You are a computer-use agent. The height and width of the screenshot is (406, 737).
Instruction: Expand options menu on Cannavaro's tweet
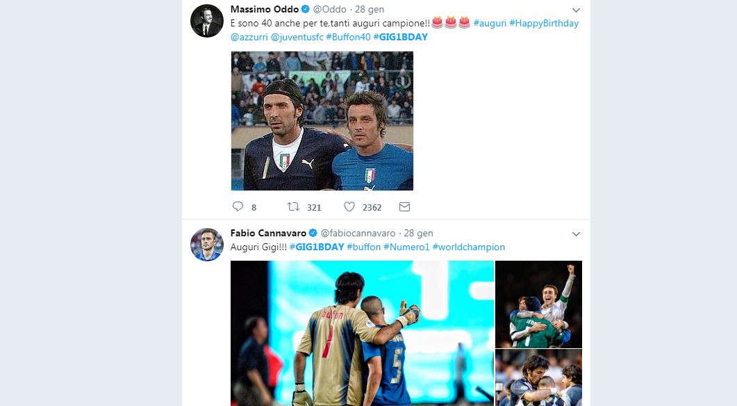point(576,234)
